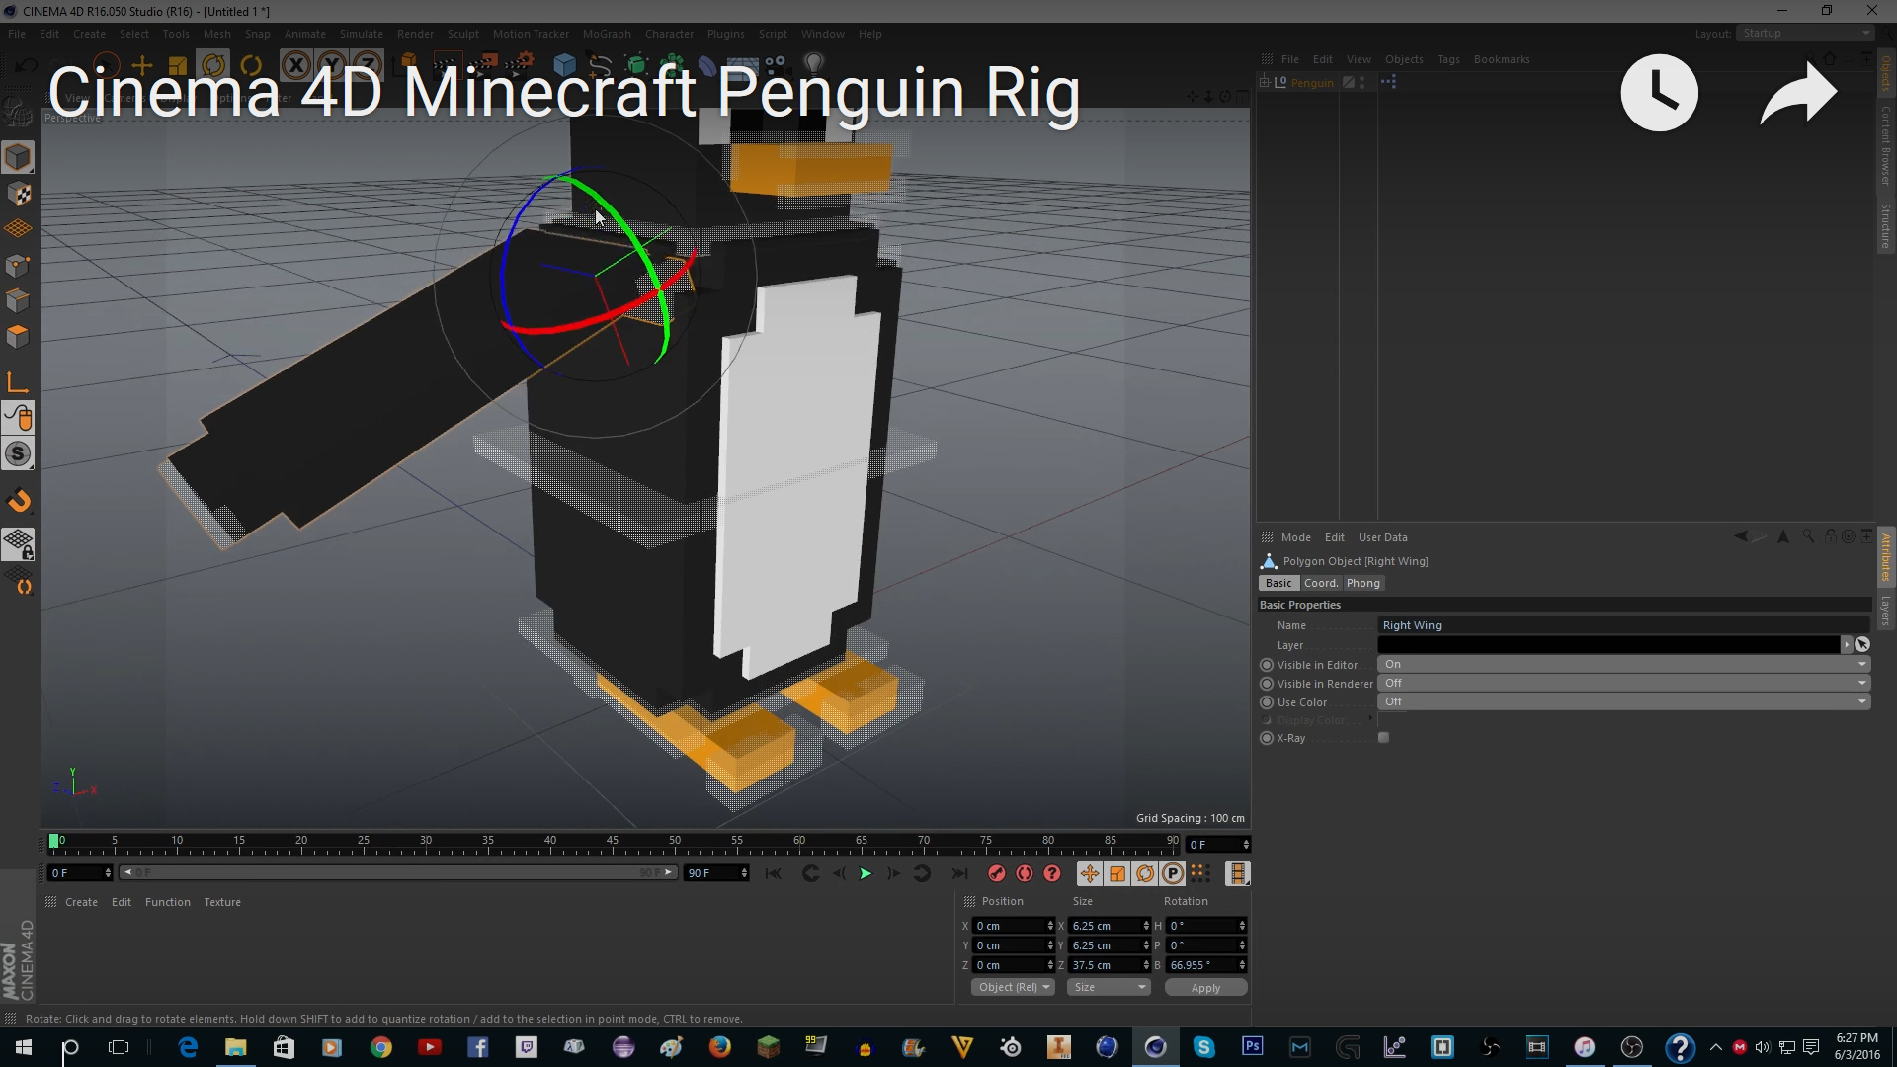Open User Data menu in attributes
The image size is (1897, 1067).
tap(1382, 537)
